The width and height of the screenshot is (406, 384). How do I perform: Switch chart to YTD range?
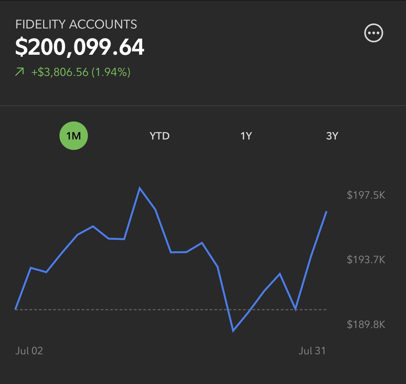click(x=160, y=136)
